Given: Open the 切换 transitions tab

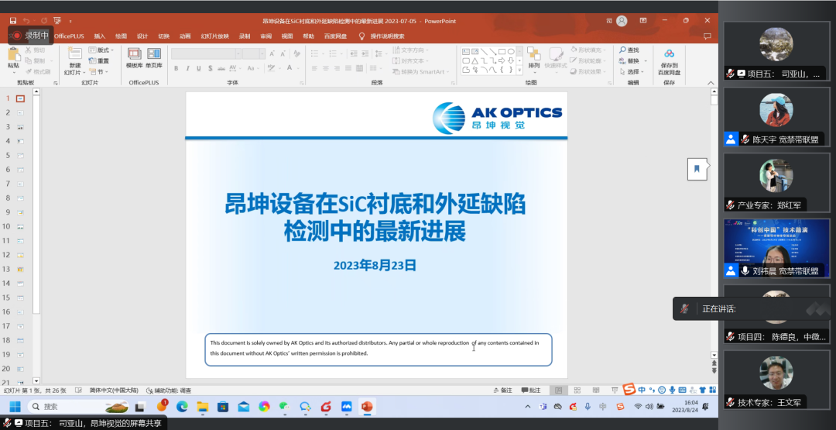Looking at the screenshot, I should click(x=163, y=36).
